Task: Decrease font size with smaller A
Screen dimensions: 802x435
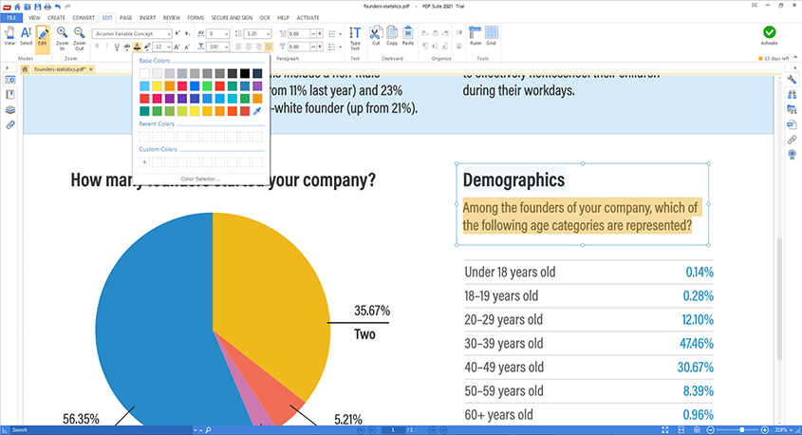Action: [187, 47]
